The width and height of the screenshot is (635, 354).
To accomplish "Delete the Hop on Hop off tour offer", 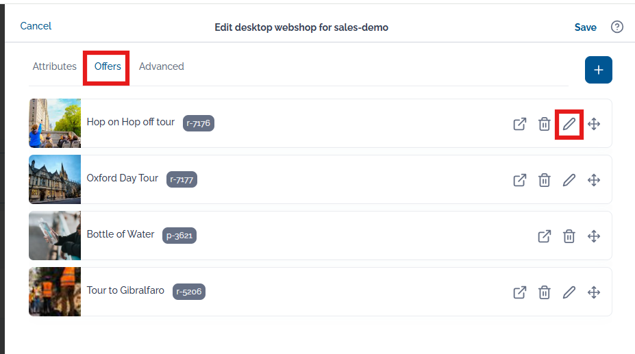I will (545, 124).
